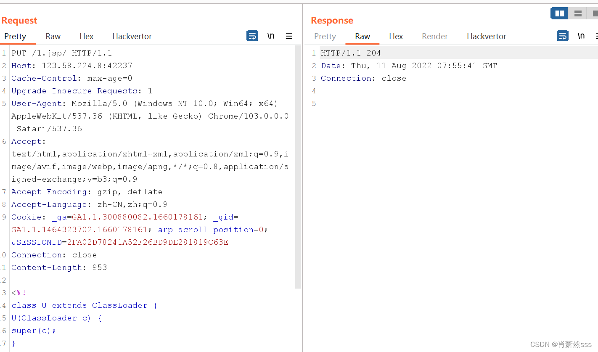Switch Request view to Raw tab

(x=53, y=36)
